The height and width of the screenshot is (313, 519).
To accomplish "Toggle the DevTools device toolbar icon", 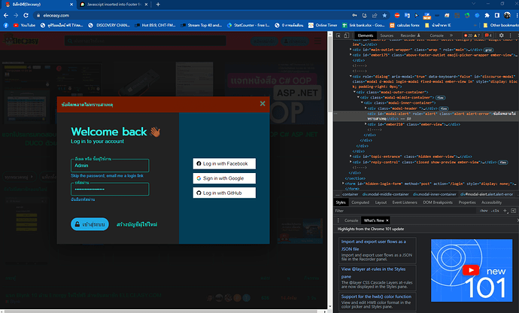I will (346, 35).
